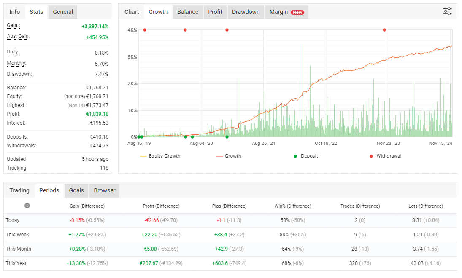Viewport: 462px width, 278px height.
Task: Toggle Deposit markers in chart legend
Action: 305,156
